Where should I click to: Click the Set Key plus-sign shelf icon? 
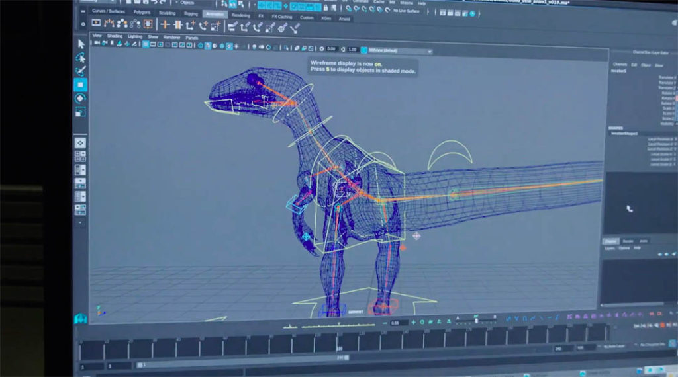165,24
